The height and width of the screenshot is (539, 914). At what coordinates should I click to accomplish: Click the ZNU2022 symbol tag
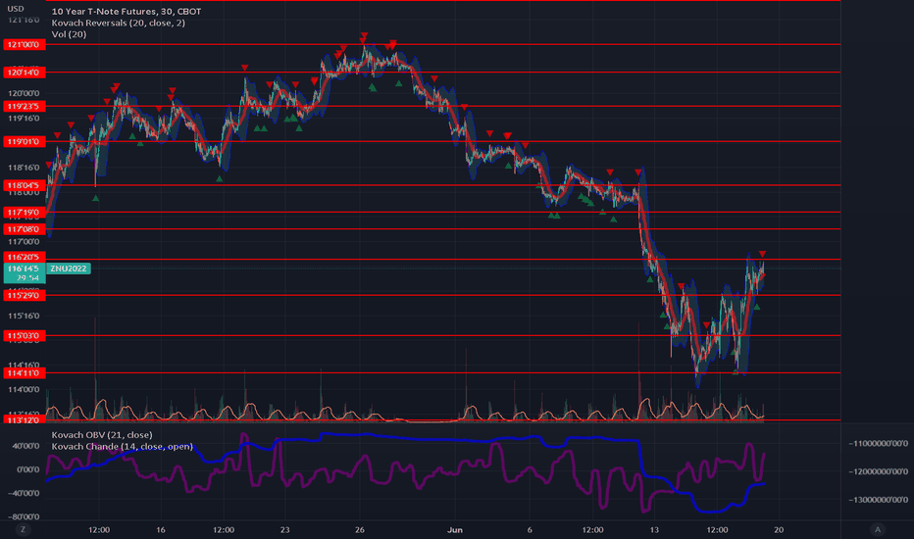(69, 269)
